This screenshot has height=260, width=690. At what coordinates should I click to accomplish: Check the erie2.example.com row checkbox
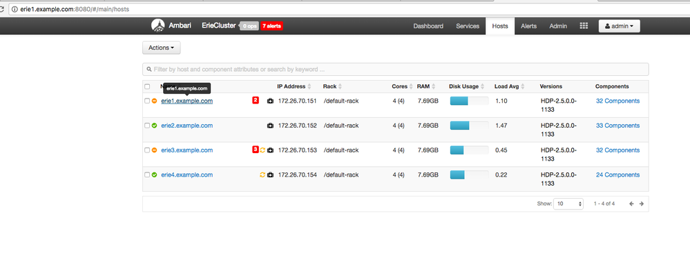(147, 126)
